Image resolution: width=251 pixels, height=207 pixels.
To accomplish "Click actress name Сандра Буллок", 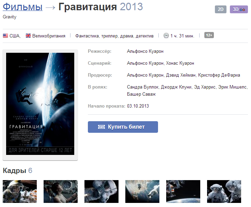I will [x=143, y=87].
